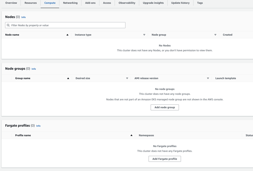View the Update history tab
This screenshot has width=253, height=171.
pos(180,3)
